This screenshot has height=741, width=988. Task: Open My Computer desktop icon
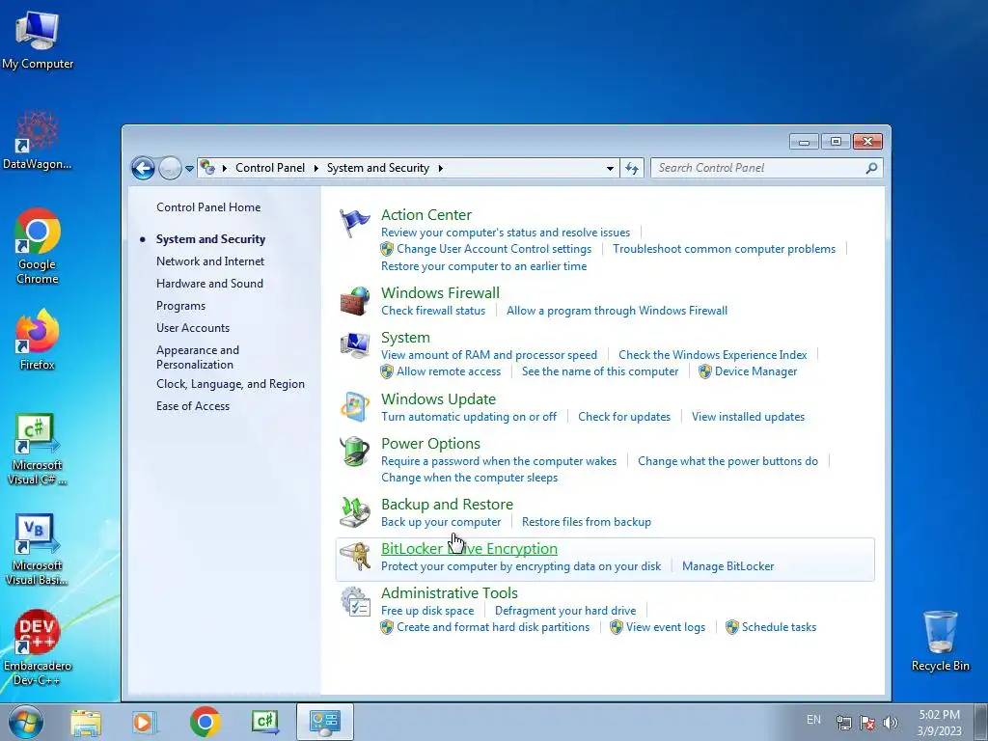pos(38,40)
